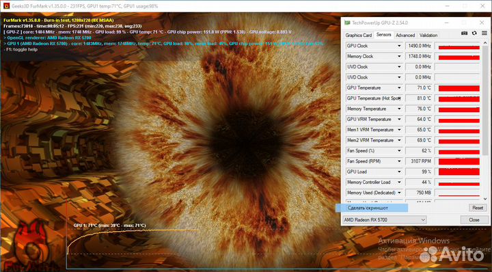Open the GPU-Z hamburger menu icon

click(x=484, y=33)
